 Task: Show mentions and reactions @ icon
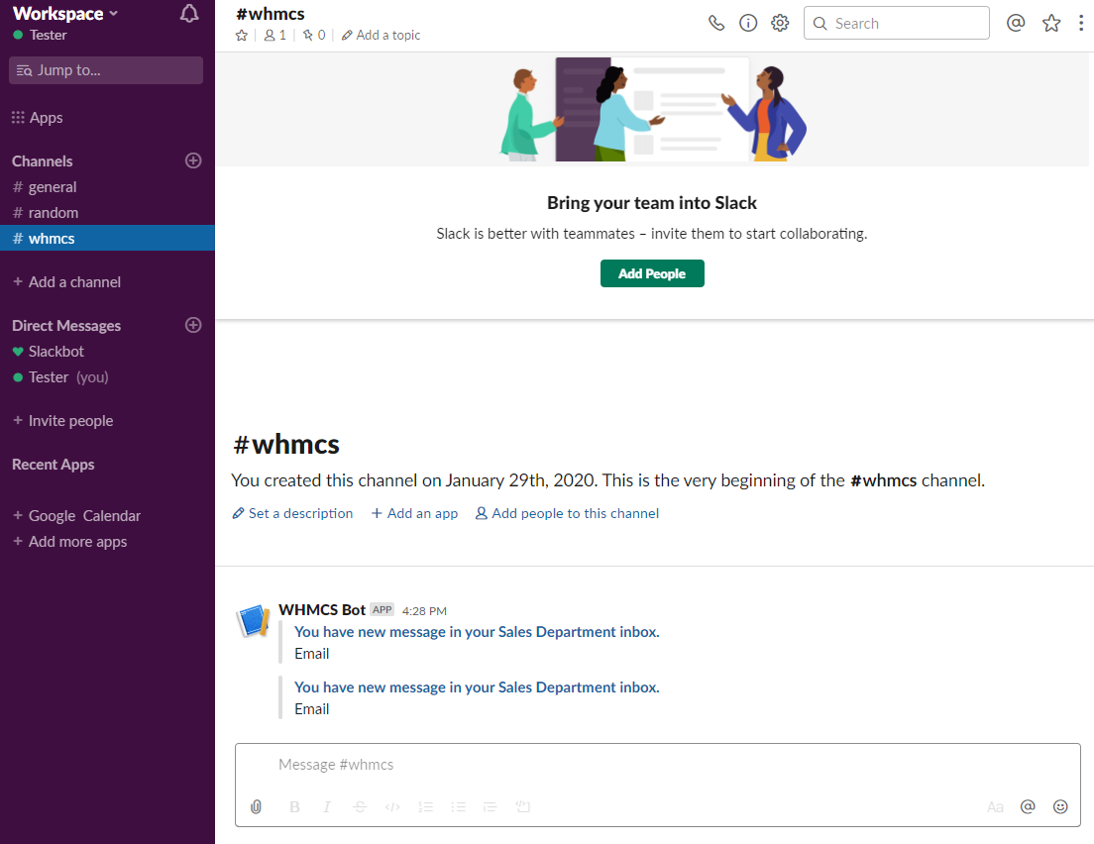pos(1016,23)
